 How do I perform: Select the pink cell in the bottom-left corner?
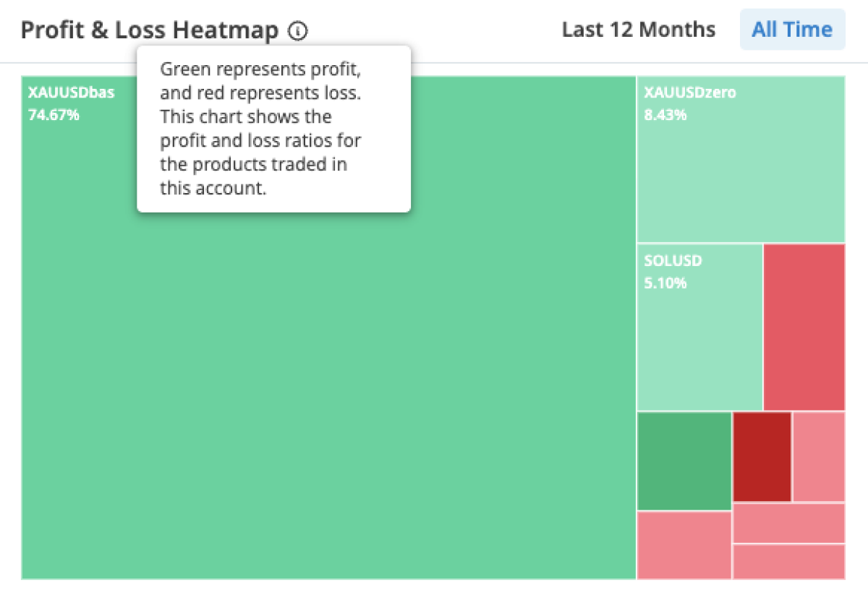[684, 546]
